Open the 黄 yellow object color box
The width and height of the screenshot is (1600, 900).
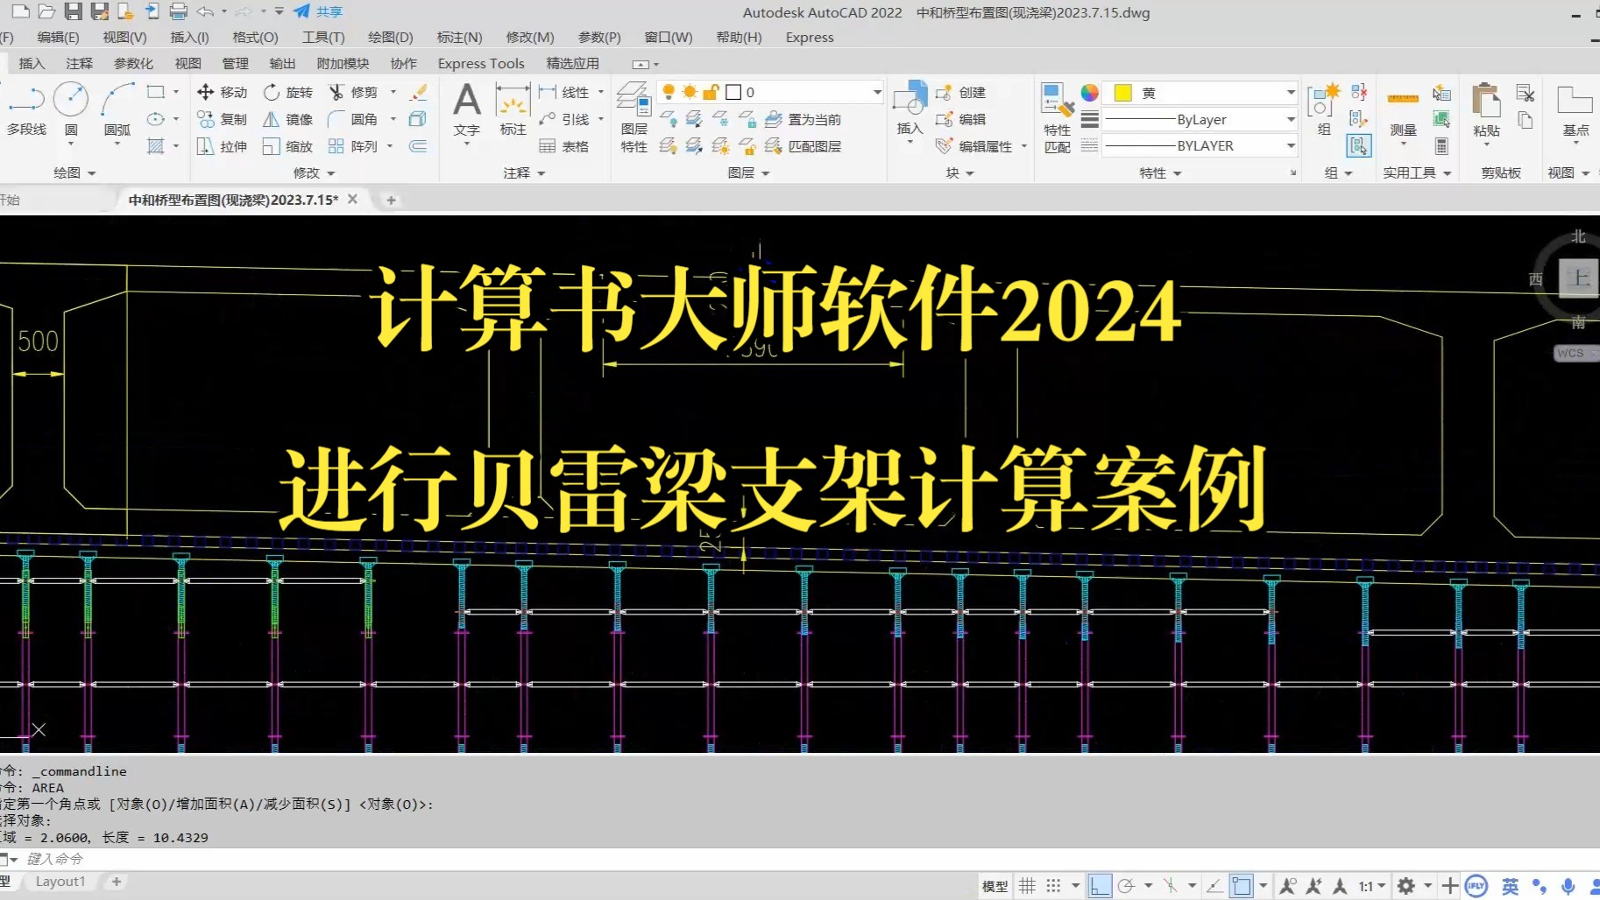(x=1199, y=93)
